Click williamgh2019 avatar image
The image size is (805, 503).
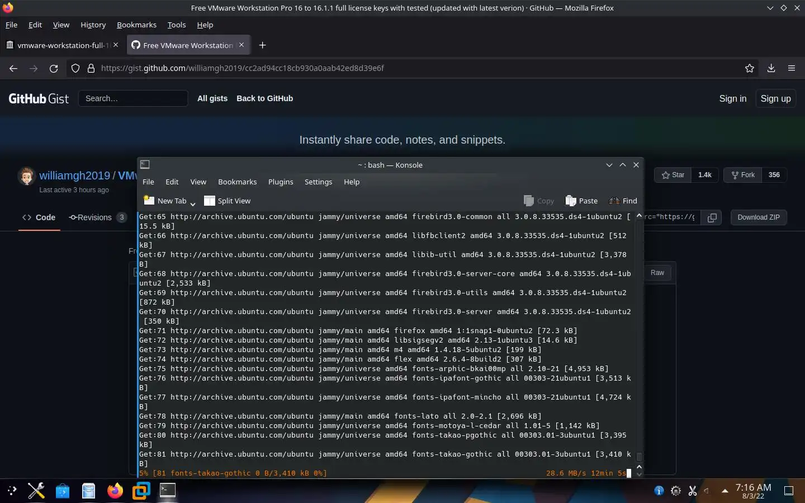(x=26, y=176)
